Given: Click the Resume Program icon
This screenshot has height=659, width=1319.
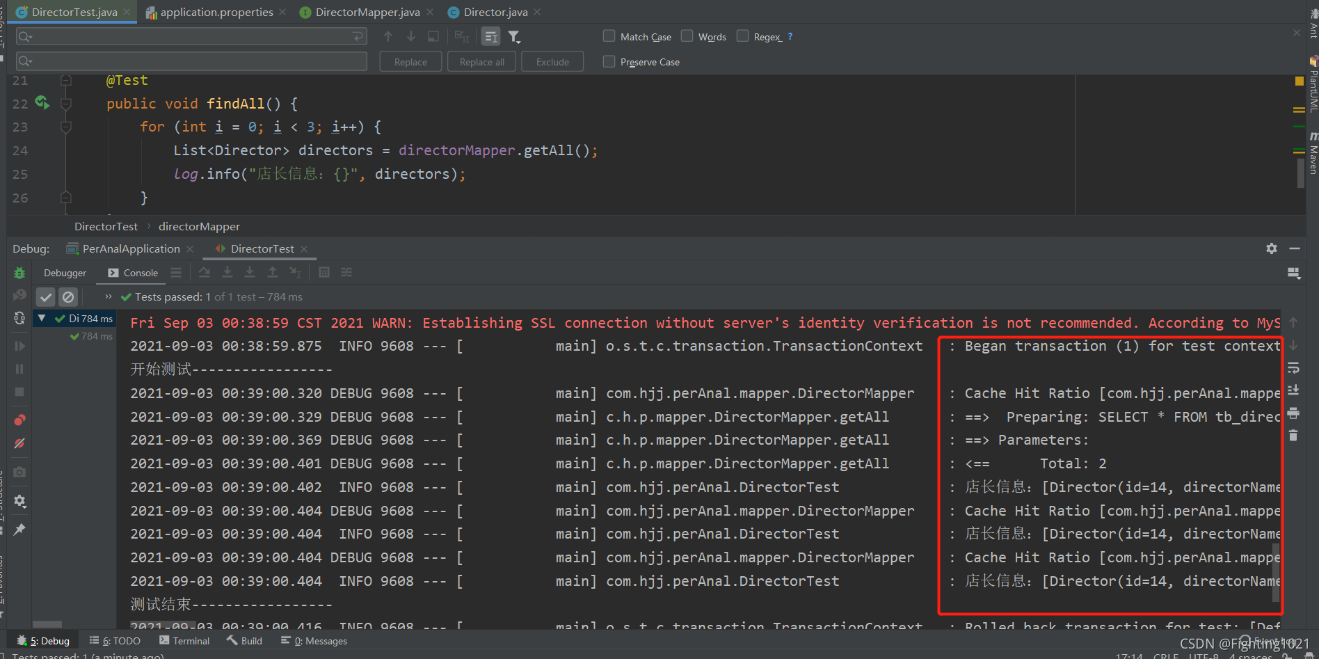Looking at the screenshot, I should (19, 346).
